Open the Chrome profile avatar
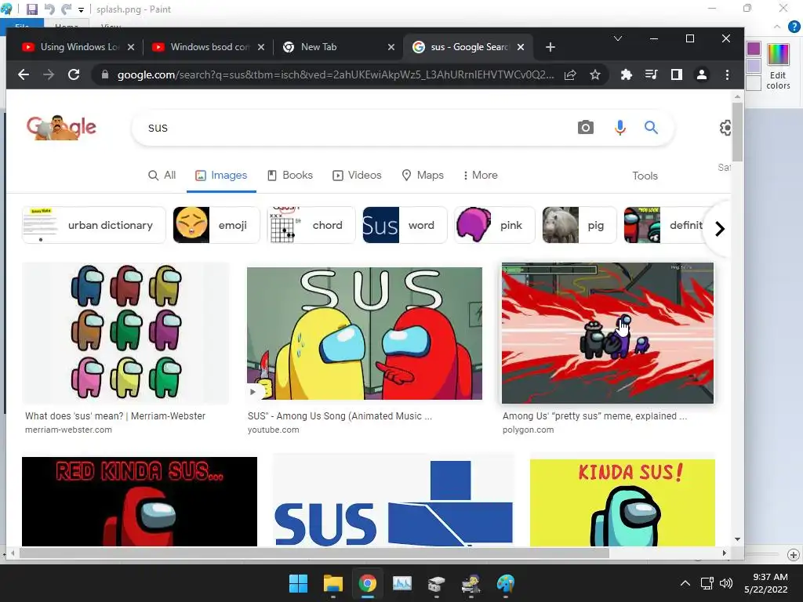The width and height of the screenshot is (803, 602). (702, 74)
